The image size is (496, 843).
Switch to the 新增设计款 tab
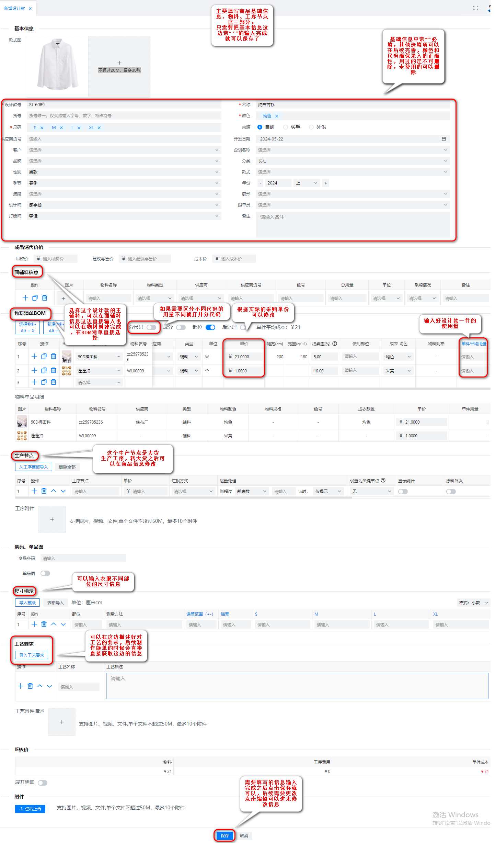point(15,8)
